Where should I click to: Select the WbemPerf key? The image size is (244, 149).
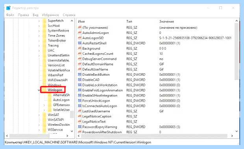(x=55, y=75)
